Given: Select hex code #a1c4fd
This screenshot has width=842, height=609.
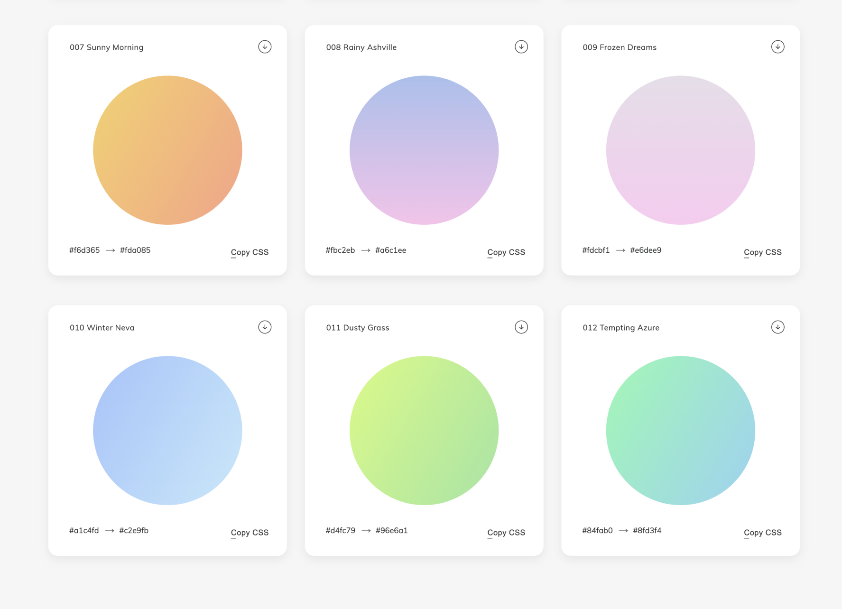Looking at the screenshot, I should point(84,530).
